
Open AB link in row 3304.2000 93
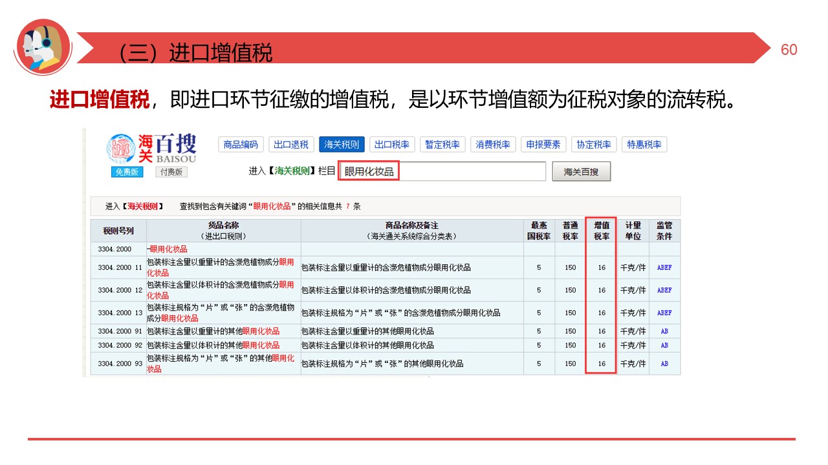[x=664, y=364]
